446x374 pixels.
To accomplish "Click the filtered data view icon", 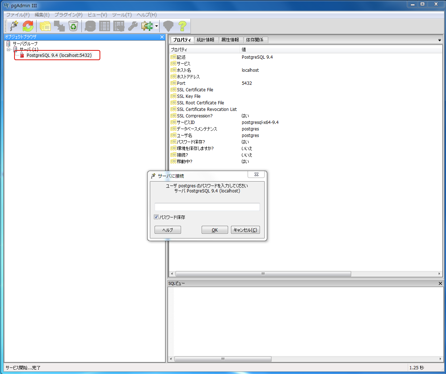I will point(119,26).
